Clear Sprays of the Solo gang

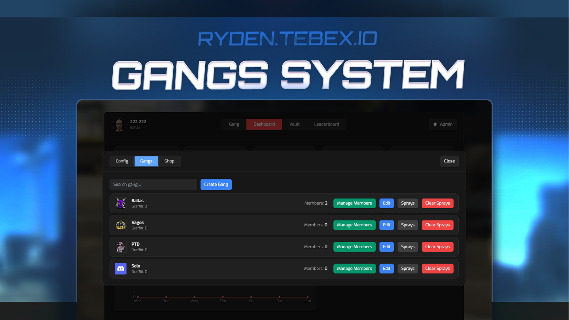click(438, 269)
